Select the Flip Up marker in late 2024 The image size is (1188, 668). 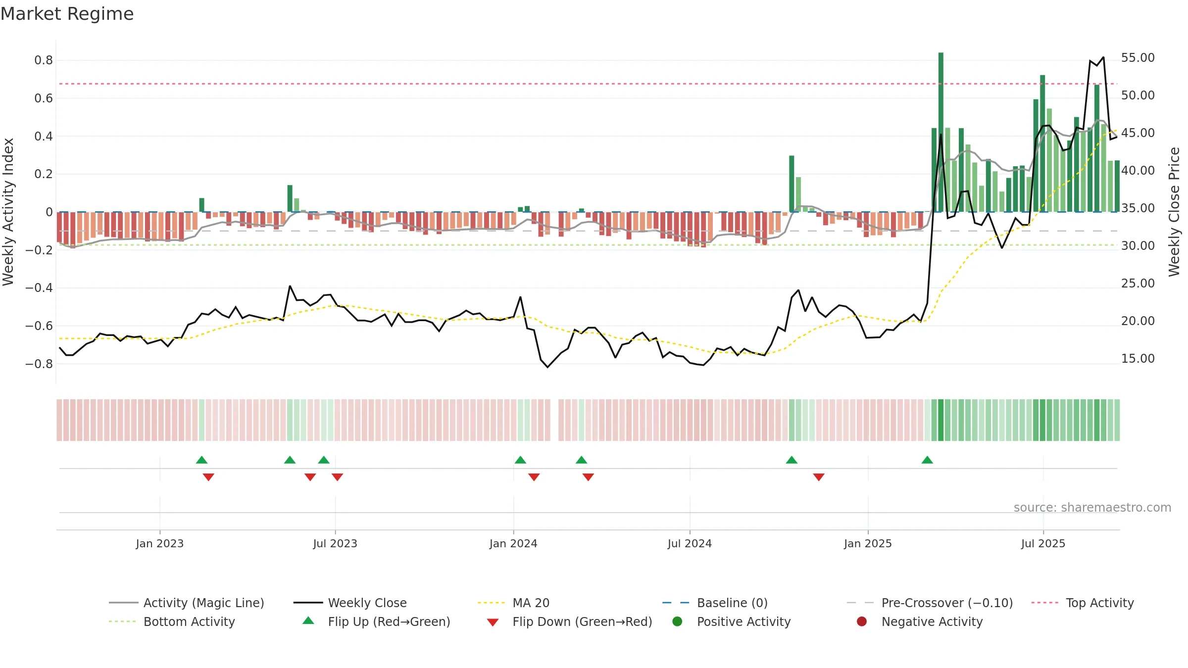coord(792,460)
